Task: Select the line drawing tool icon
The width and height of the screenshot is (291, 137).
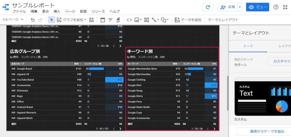Action: click(x=154, y=20)
